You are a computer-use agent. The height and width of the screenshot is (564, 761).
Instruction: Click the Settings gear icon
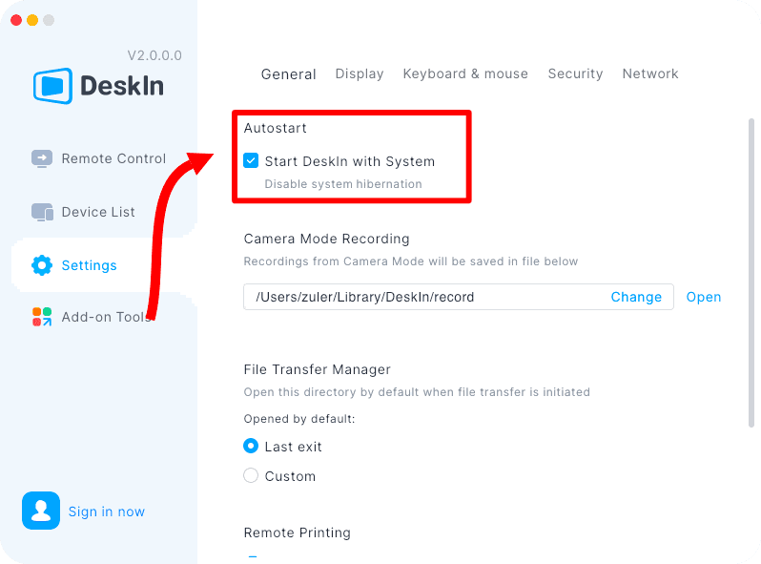click(42, 265)
